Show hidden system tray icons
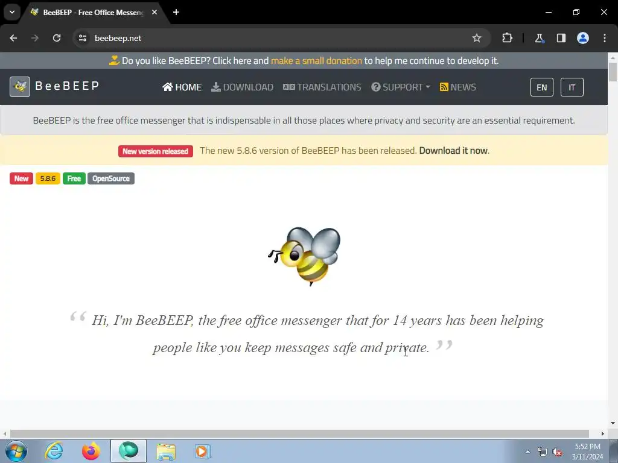This screenshot has height=463, width=618. [x=527, y=452]
